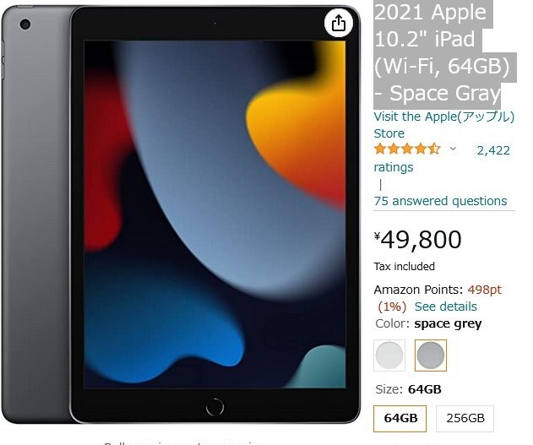Screen dimensions: 533x445
Task: Click the iPad home button in the photo
Action: [215, 407]
